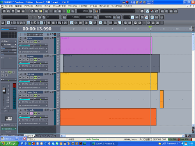Image resolution: width=195 pixels, height=146 pixels.
Task: Click the New Project toolbar icon
Action: tap(4, 11)
